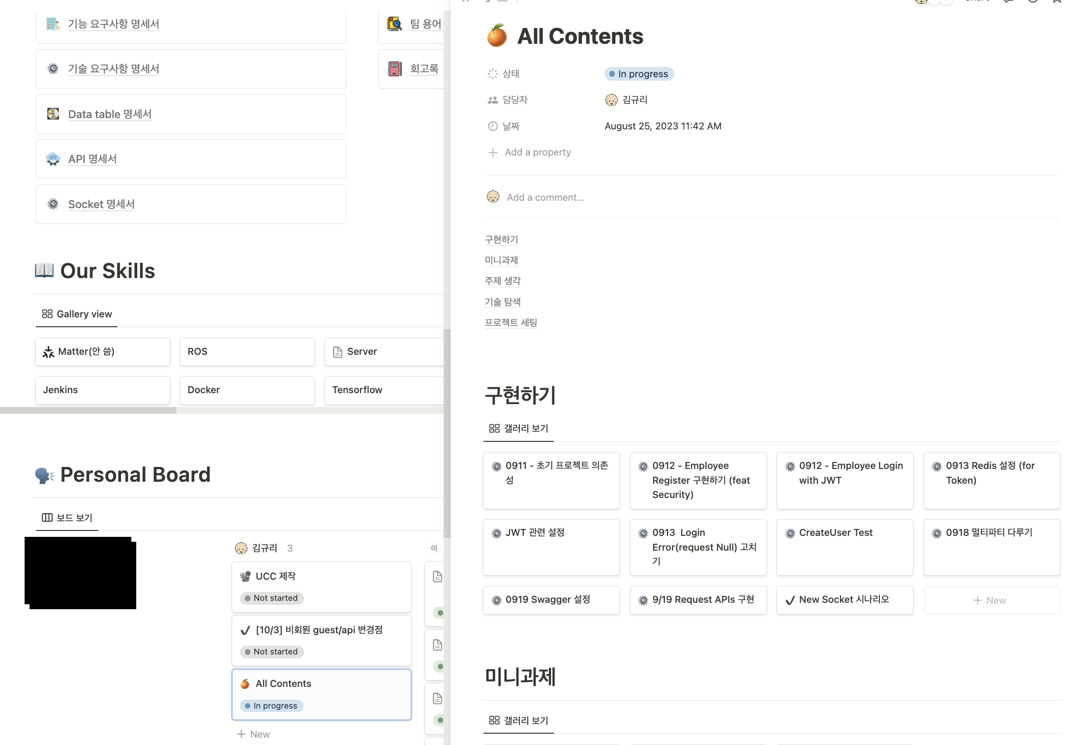Select the Gallery view tab under Our Skills
Viewport: 1087px width, 745px height.
pos(77,314)
